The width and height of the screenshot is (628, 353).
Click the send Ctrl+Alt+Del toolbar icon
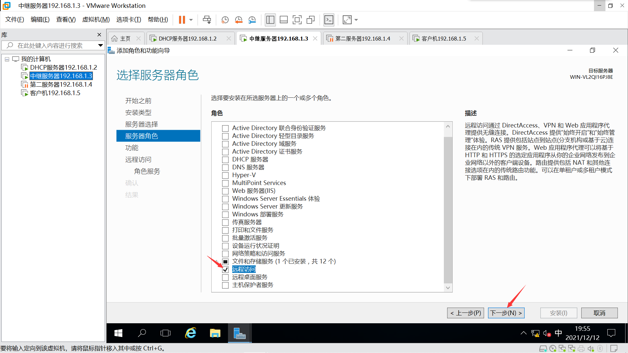[207, 20]
